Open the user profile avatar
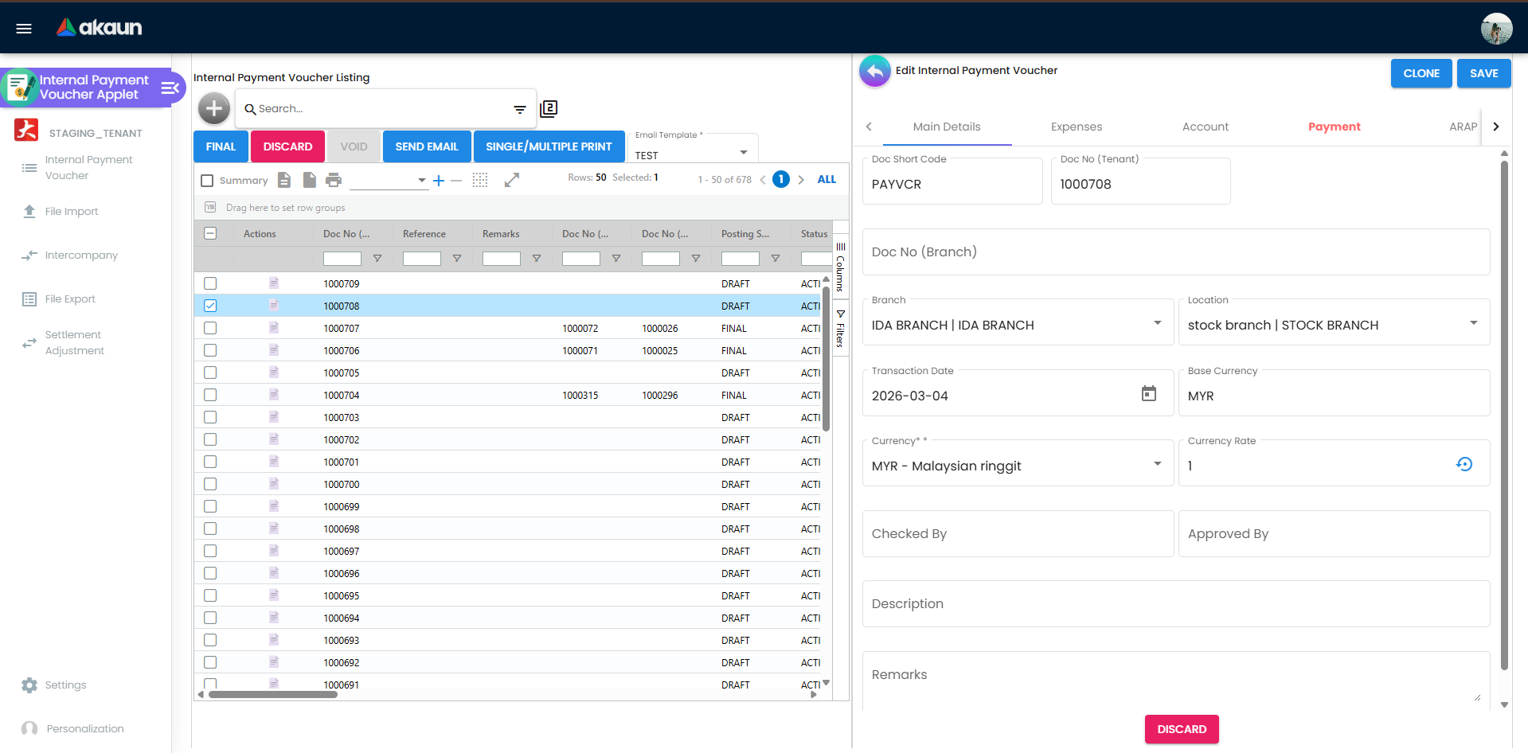Screen dimensions: 1528x753 coord(1495,29)
